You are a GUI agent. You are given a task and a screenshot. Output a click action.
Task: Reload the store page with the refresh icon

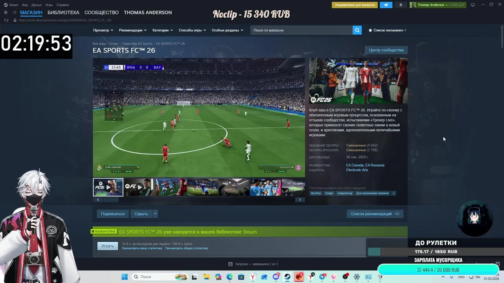6,20
